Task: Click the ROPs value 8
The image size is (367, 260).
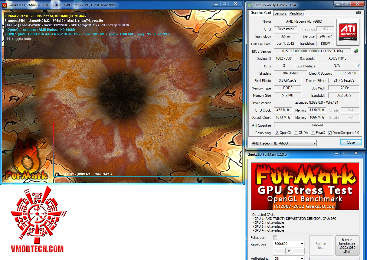Action: (284, 66)
